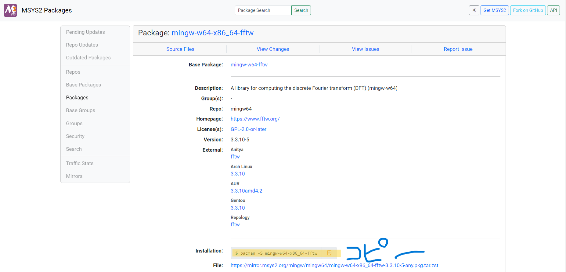Open the View Changes tab
This screenshot has height=272, width=566.
pos(273,49)
